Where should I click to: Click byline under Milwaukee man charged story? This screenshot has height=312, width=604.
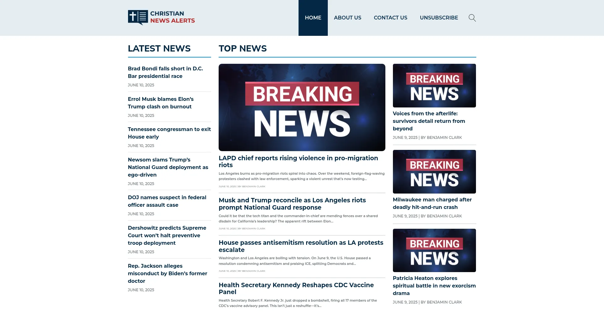coord(427,216)
